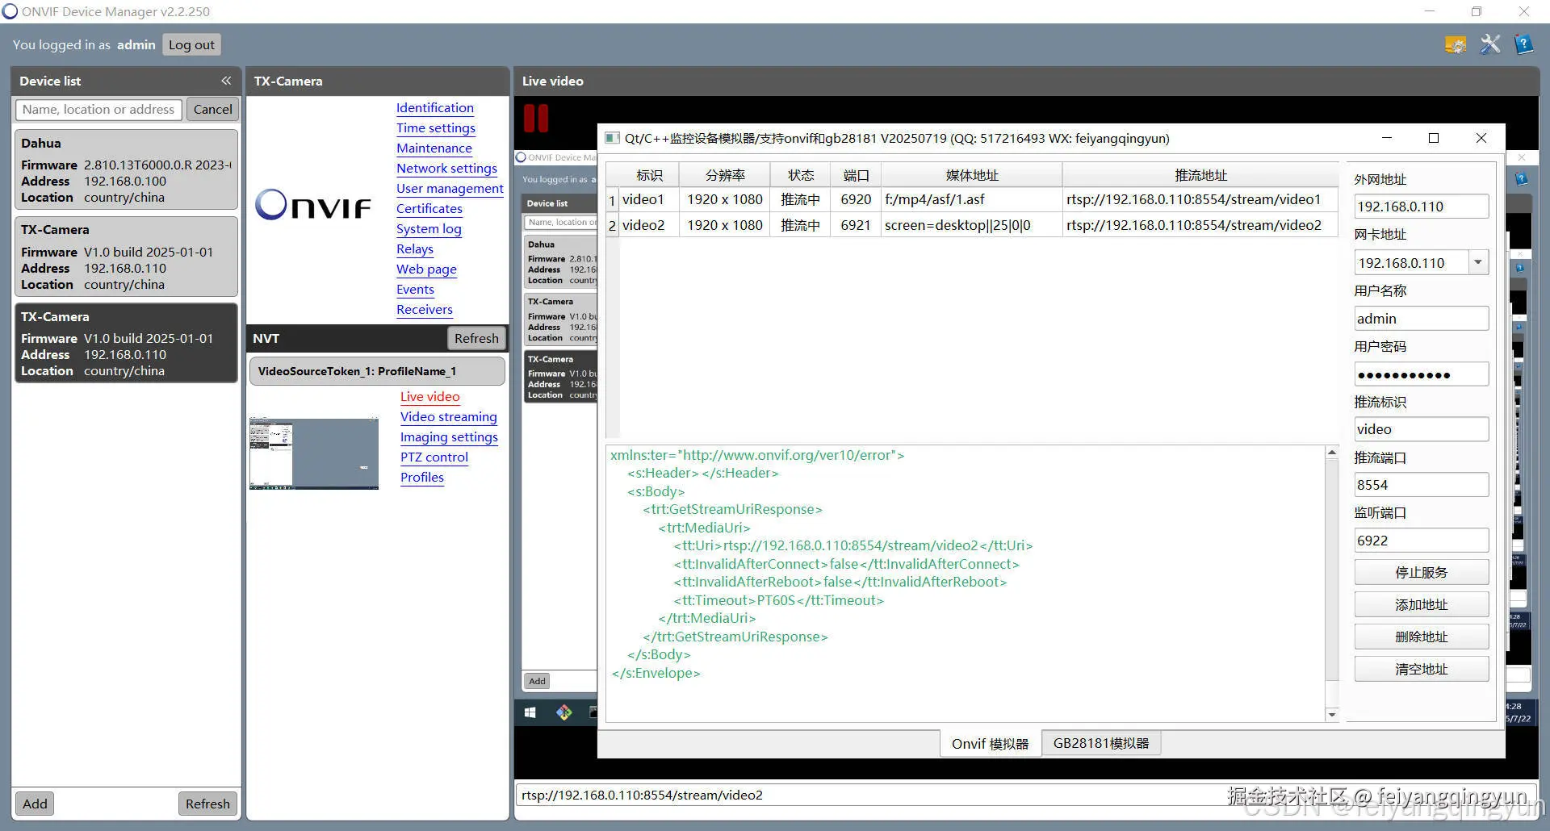Open the Certificates page
Image resolution: width=1550 pixels, height=831 pixels.
pos(429,209)
